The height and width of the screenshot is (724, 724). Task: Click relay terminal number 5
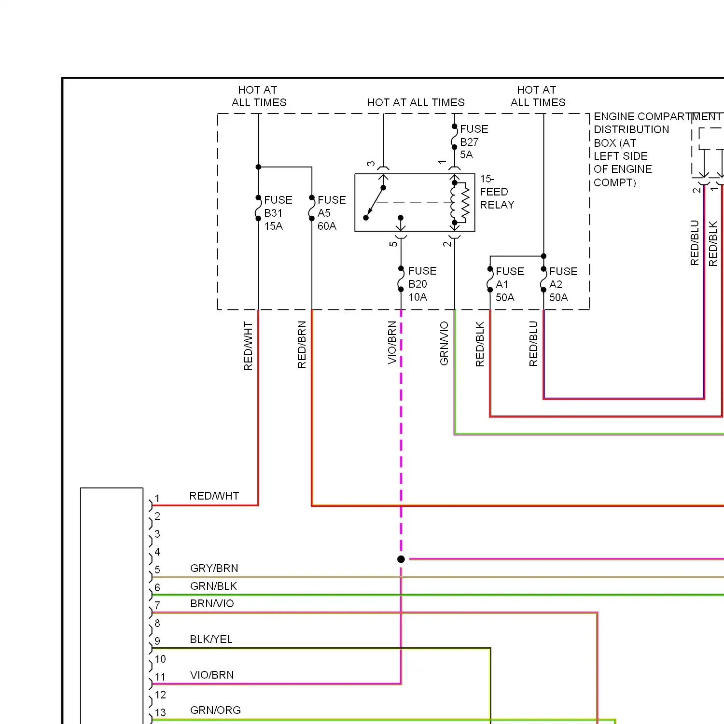[x=394, y=244]
